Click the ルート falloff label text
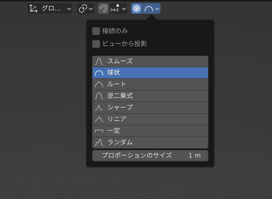 (116, 84)
